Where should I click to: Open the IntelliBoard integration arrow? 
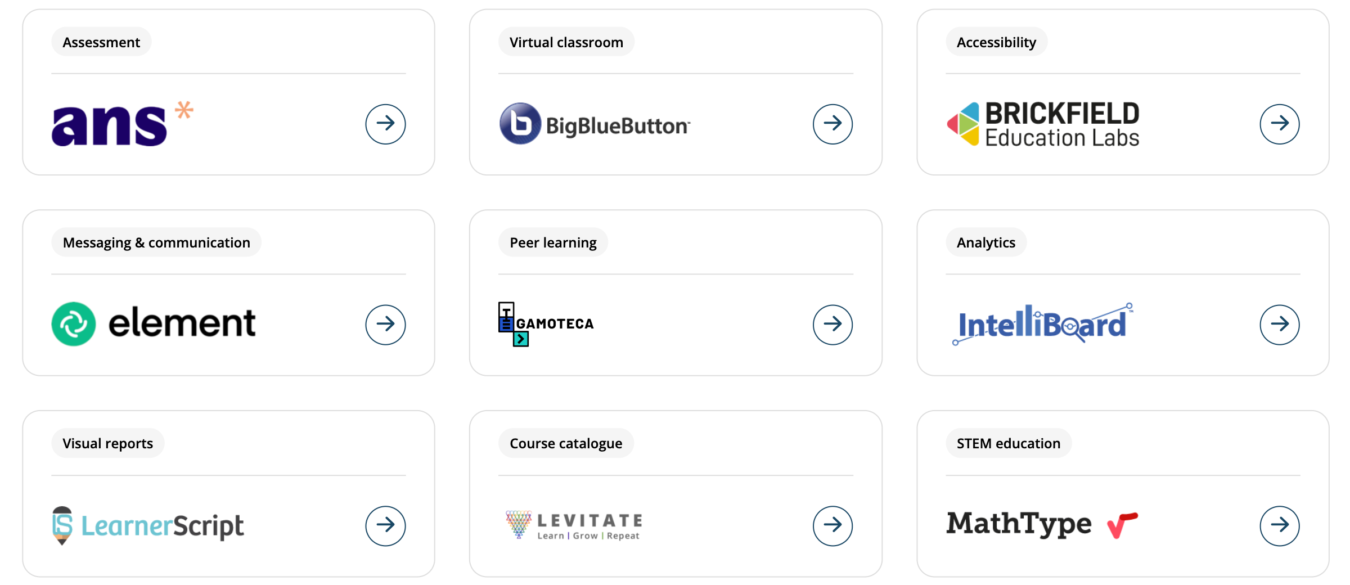(x=1280, y=325)
